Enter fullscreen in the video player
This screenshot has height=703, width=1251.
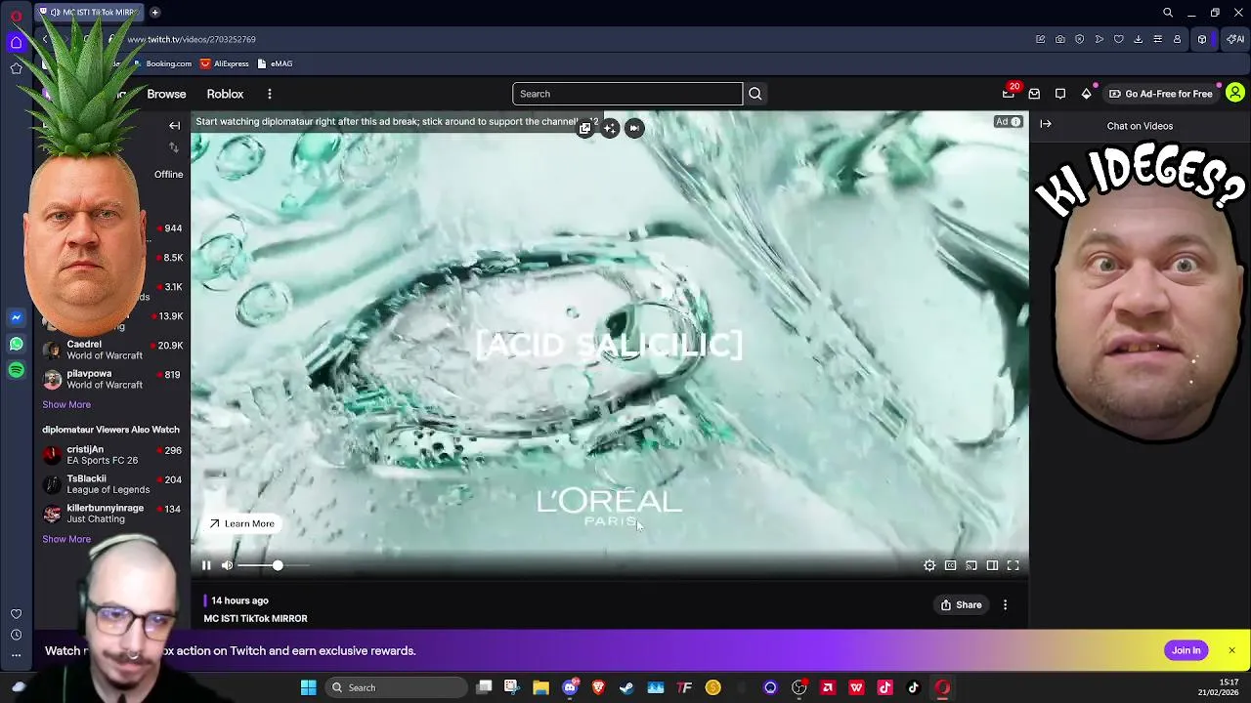point(1014,565)
